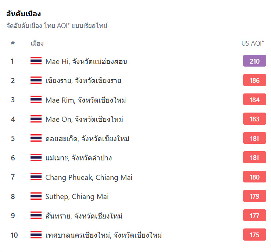Click the เมือง column header
This screenshot has width=271, height=252.
click(x=37, y=43)
